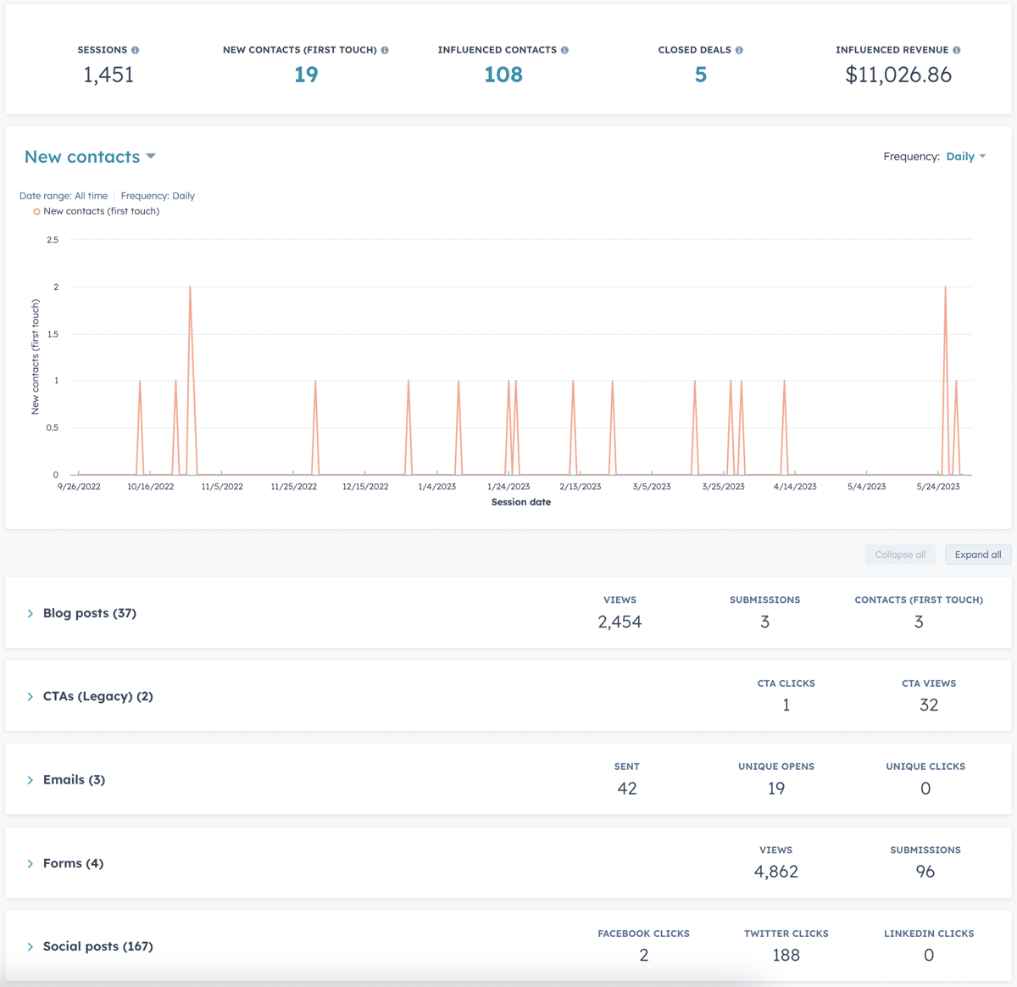Click the Twitter Clicks value 188
The image size is (1017, 987).
(x=786, y=955)
